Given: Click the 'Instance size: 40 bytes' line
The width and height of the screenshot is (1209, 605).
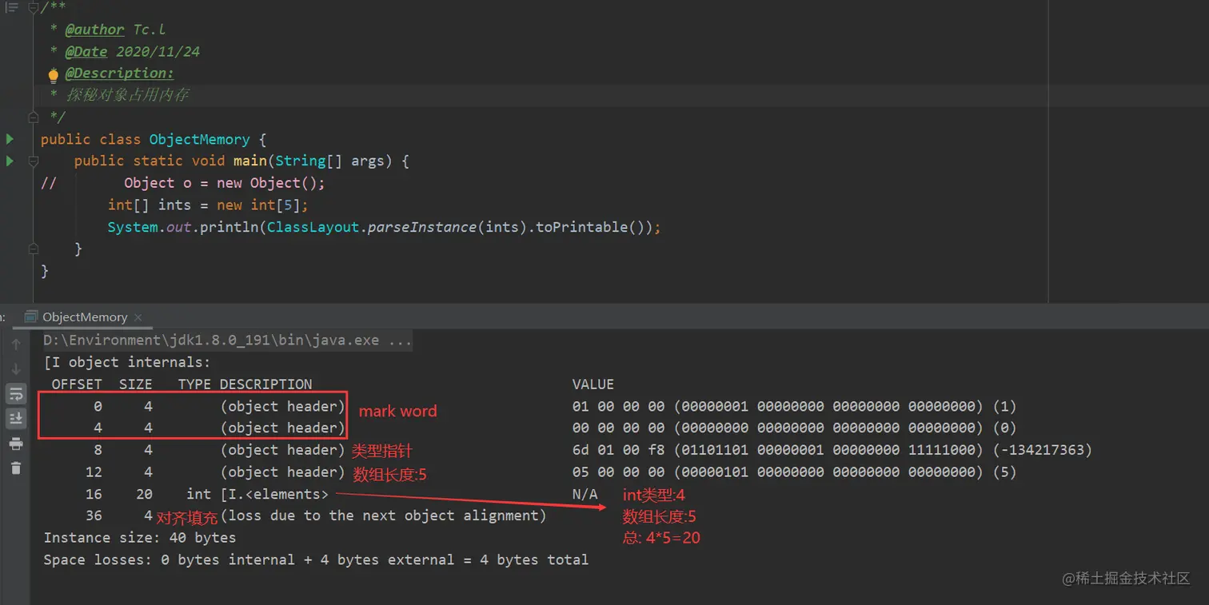Looking at the screenshot, I should coord(140,538).
